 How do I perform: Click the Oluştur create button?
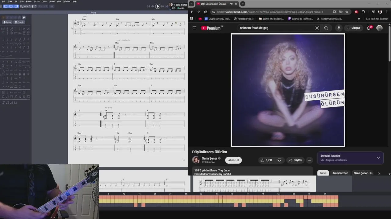tap(353, 28)
